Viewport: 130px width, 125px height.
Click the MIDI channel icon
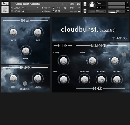[12, 11]
